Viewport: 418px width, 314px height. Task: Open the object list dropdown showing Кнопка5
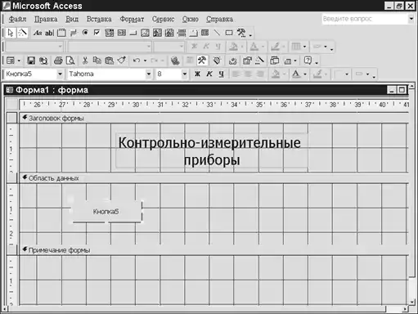coord(60,74)
